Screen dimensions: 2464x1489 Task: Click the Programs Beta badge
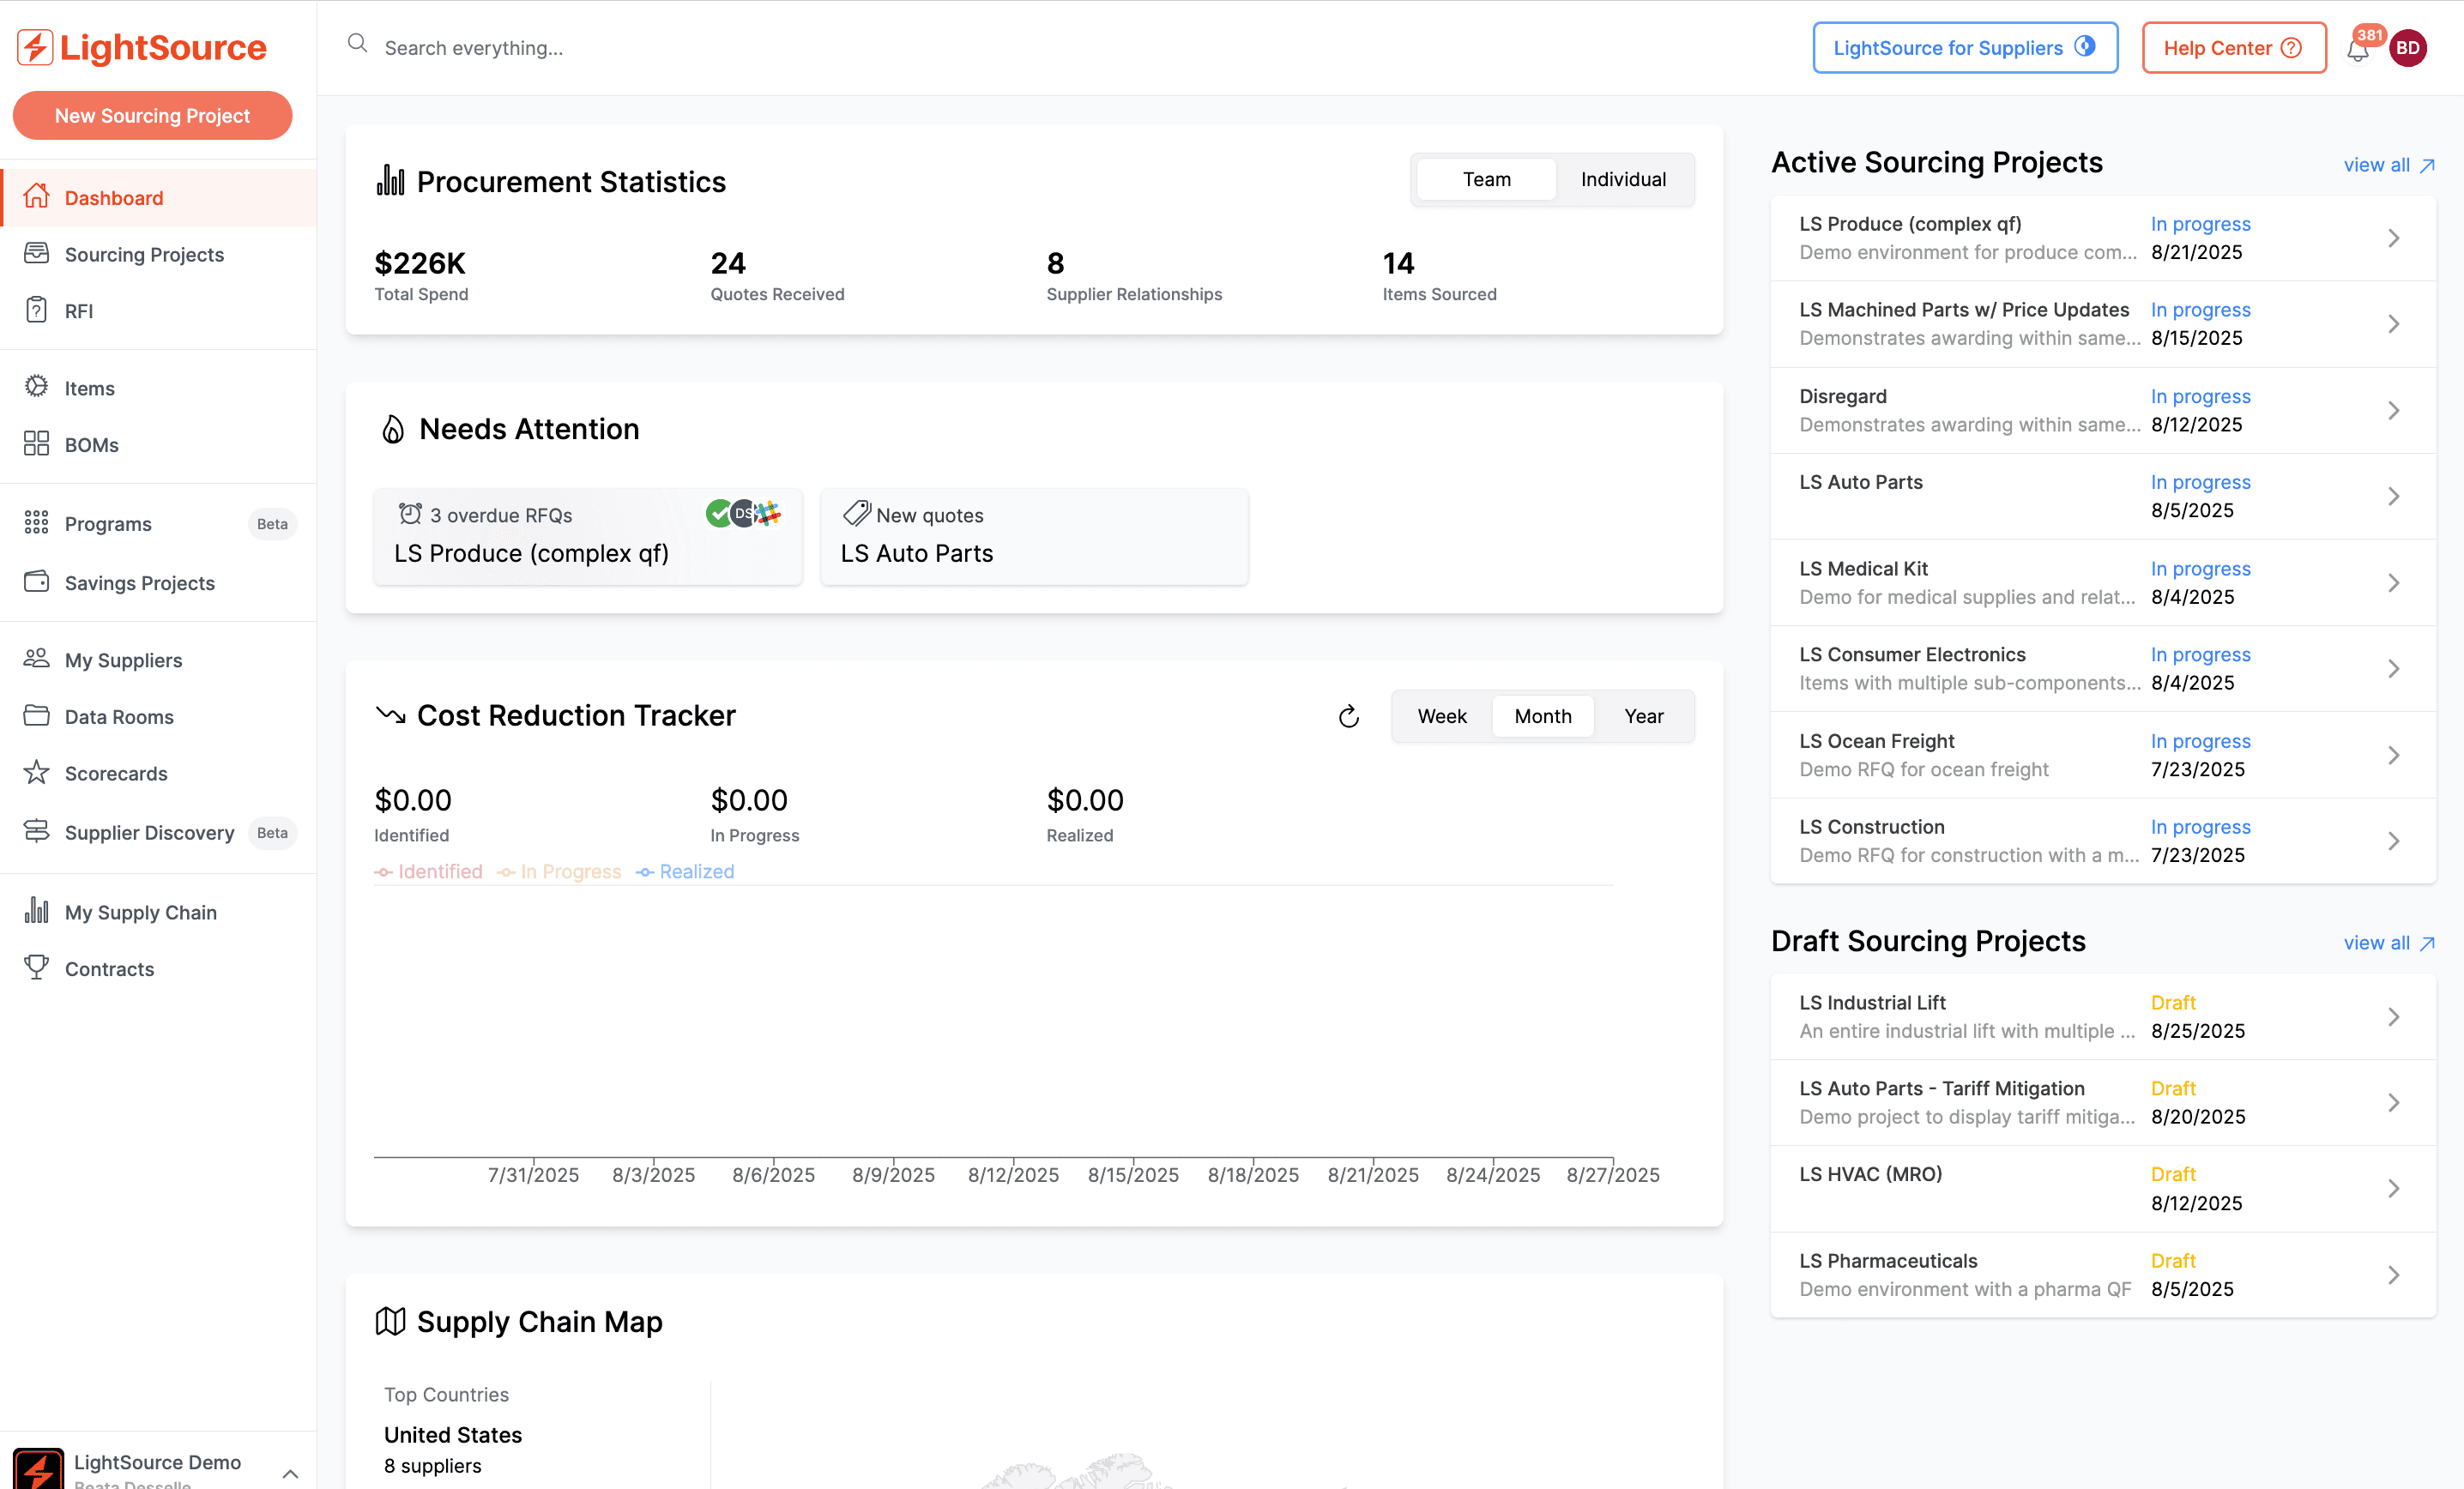272,523
